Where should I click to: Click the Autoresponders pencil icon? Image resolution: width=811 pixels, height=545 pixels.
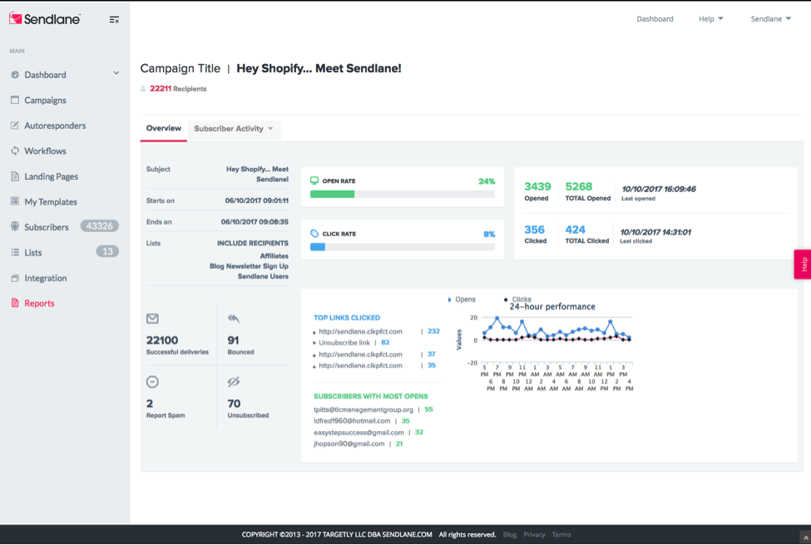[15, 126]
